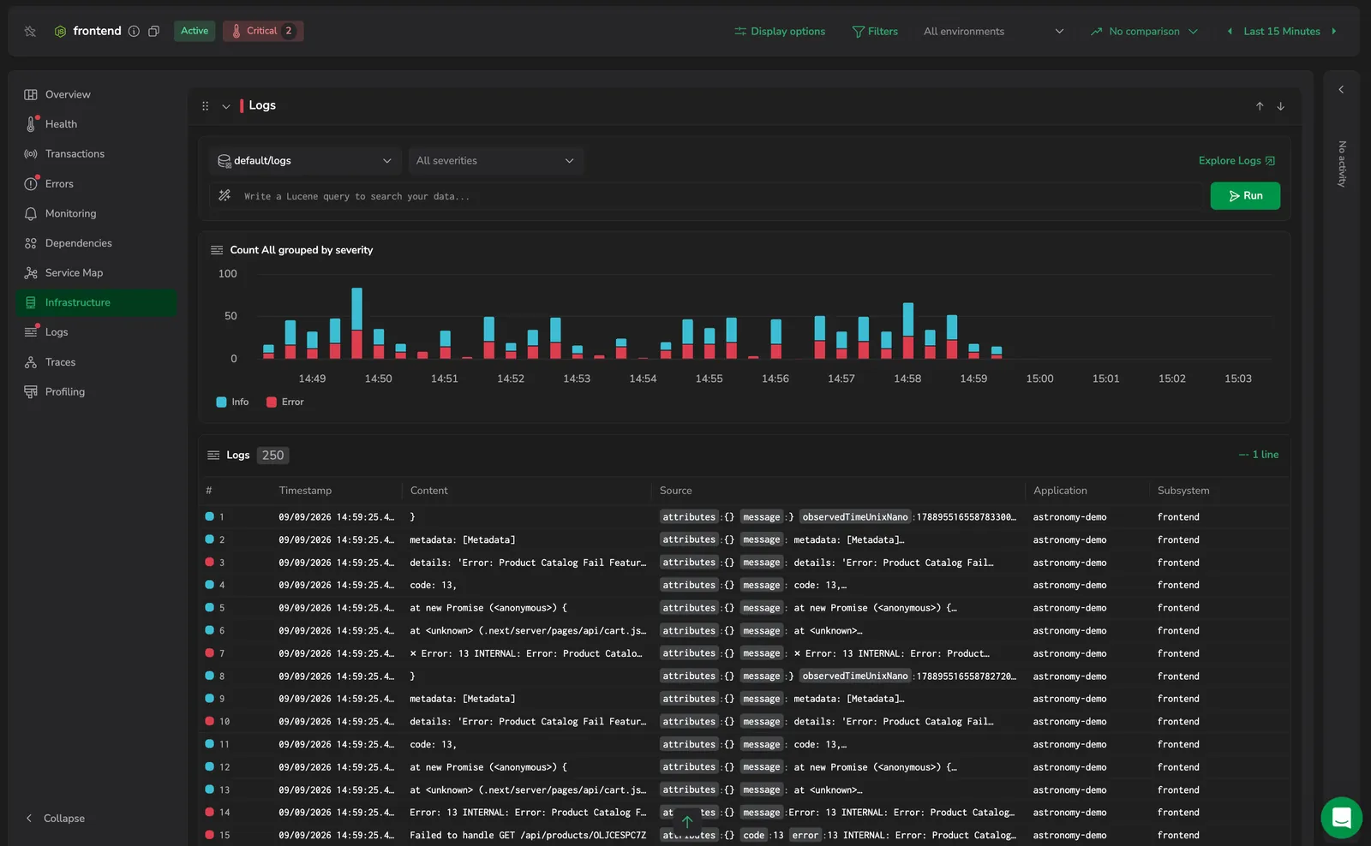
Task: Go to next time range arrow
Action: pos(1333,31)
